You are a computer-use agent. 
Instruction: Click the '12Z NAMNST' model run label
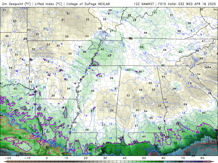pyautogui.click(x=144, y=4)
